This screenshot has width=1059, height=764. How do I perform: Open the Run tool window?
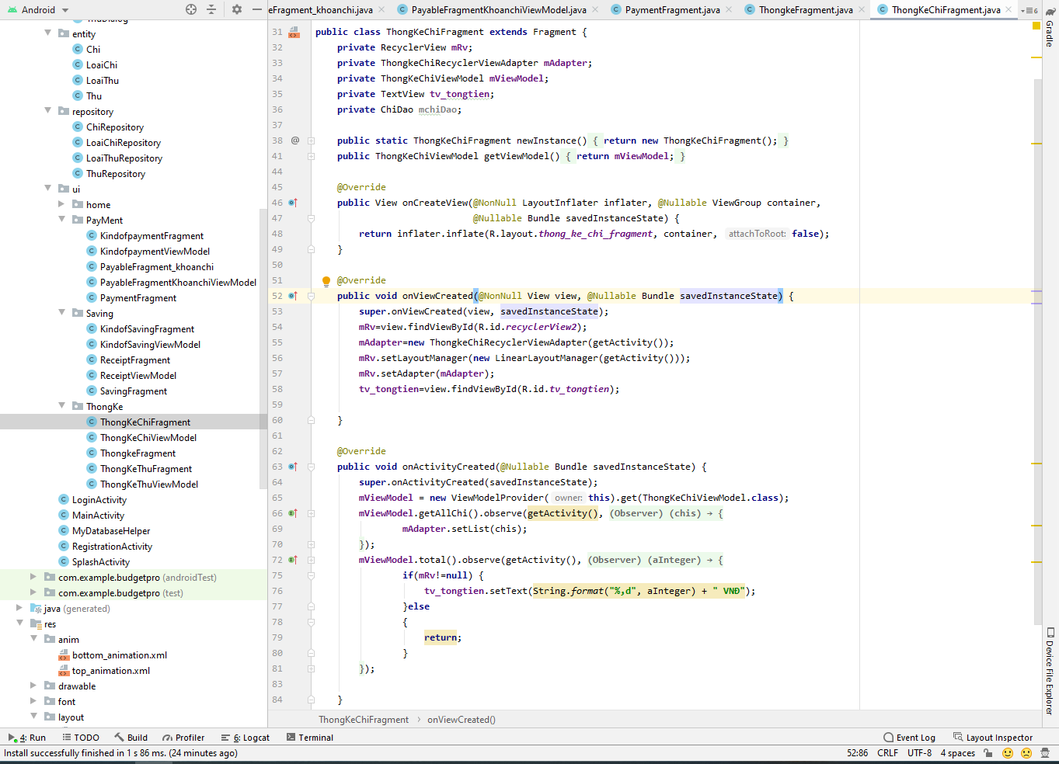(x=27, y=738)
